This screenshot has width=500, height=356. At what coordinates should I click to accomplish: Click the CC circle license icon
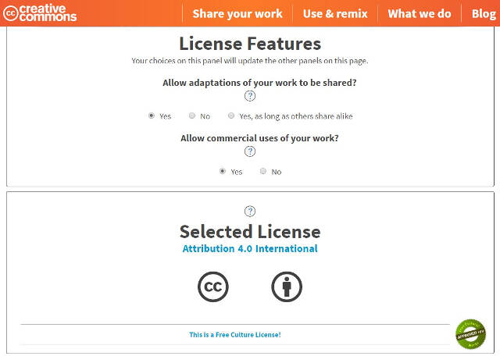[x=213, y=287]
